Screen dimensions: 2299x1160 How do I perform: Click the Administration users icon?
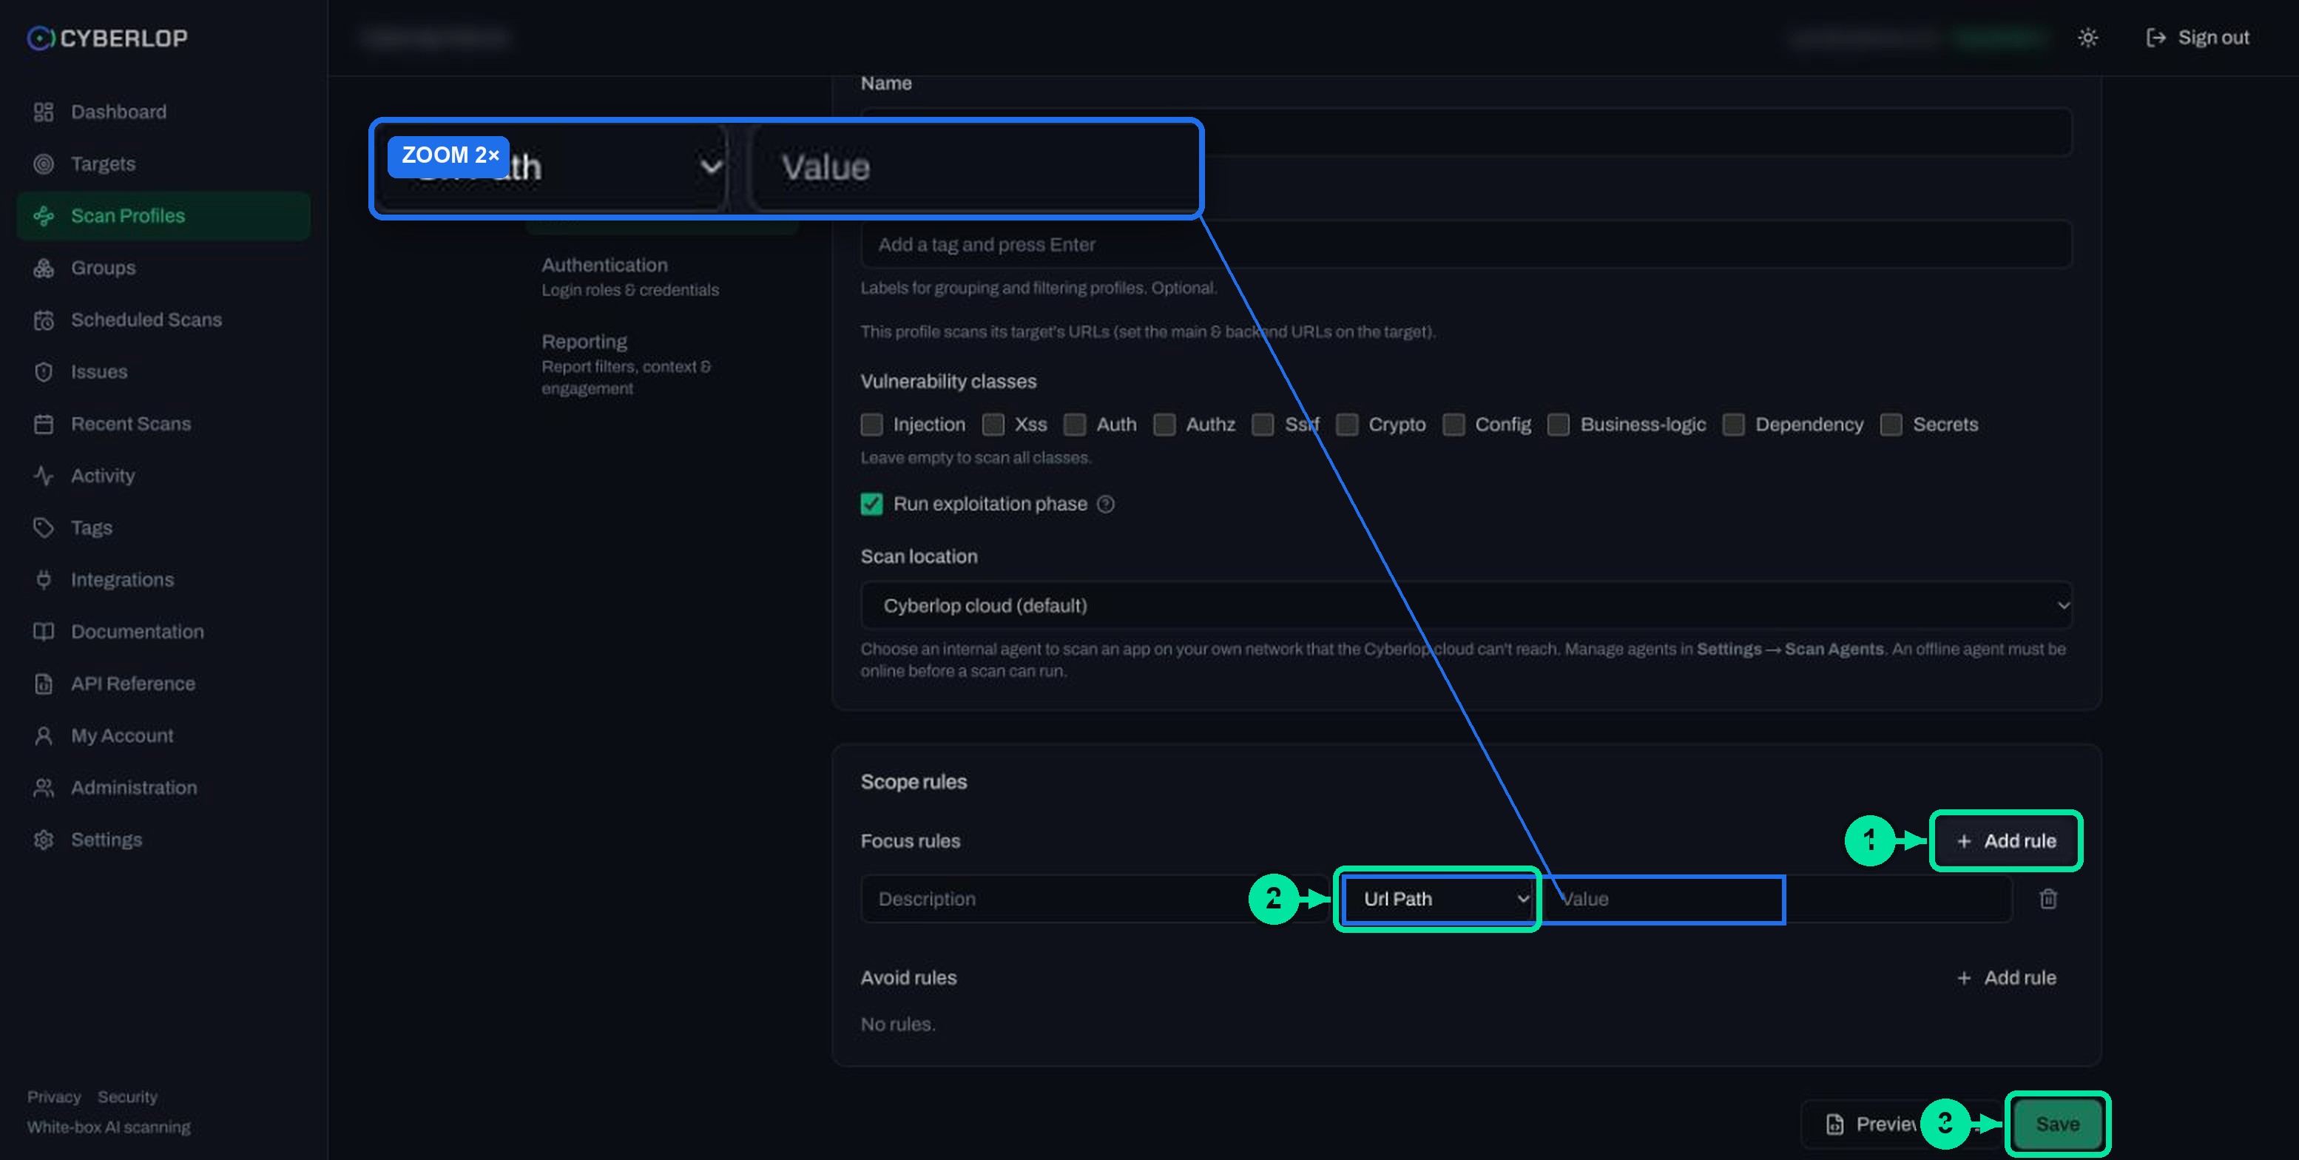pos(43,788)
